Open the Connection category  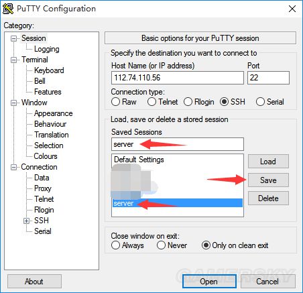pos(39,167)
